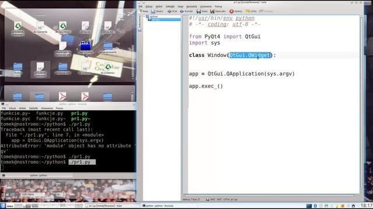The width and height of the screenshot is (373, 209).
Task: Click the date field in the bottom-left widget
Action: pyautogui.click(x=32, y=194)
